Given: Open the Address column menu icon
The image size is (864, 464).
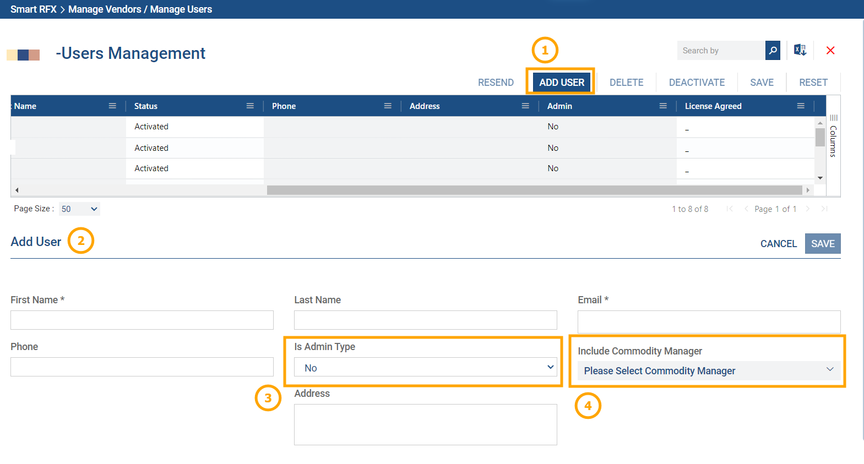Looking at the screenshot, I should pos(525,106).
